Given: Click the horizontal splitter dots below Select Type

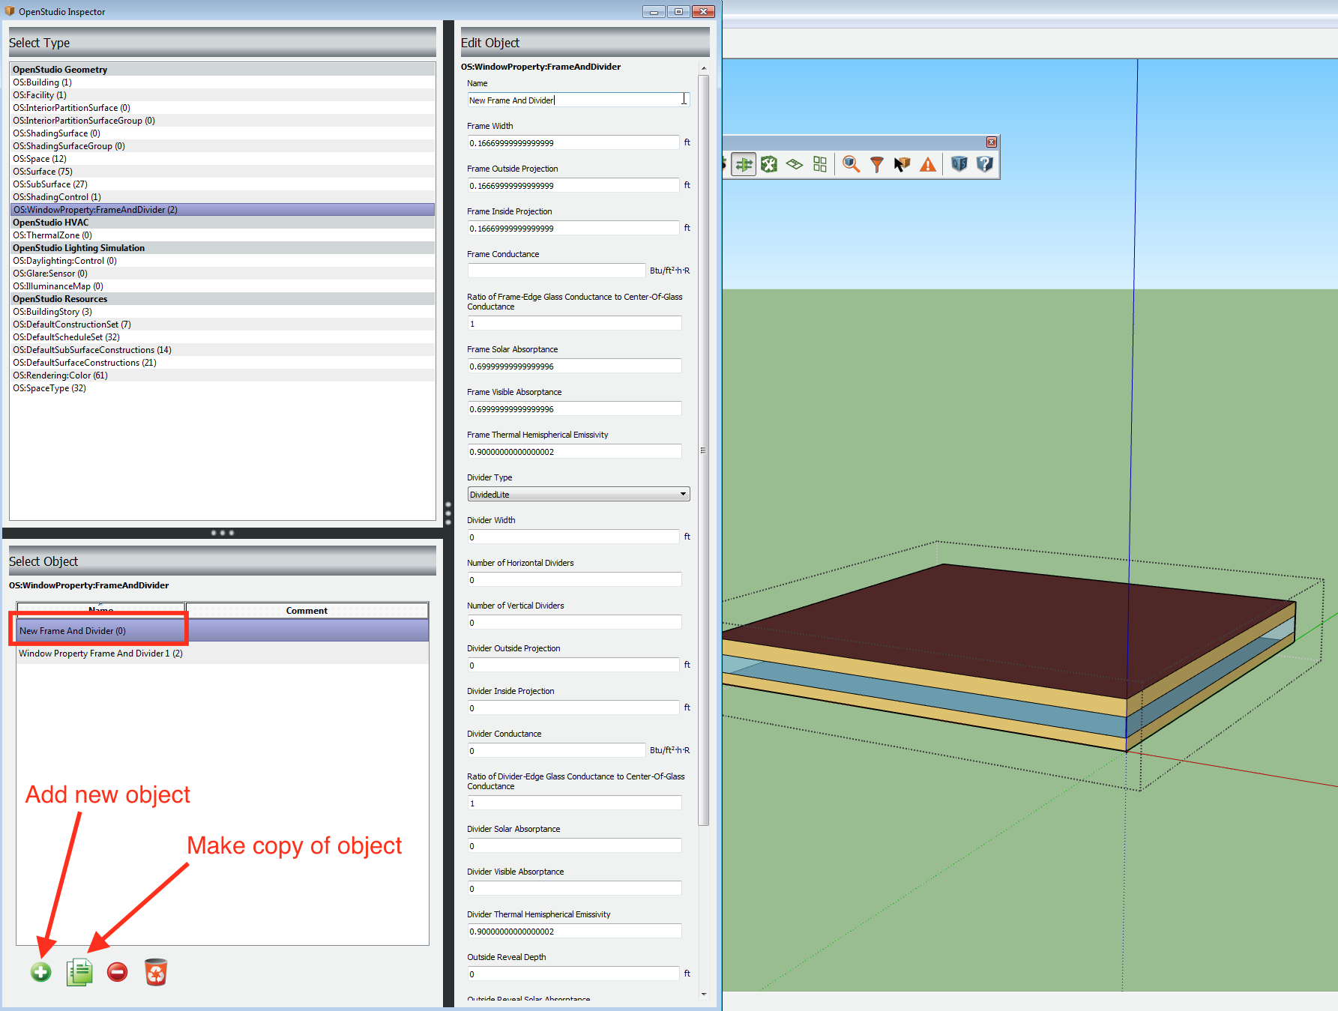Looking at the screenshot, I should (x=223, y=533).
